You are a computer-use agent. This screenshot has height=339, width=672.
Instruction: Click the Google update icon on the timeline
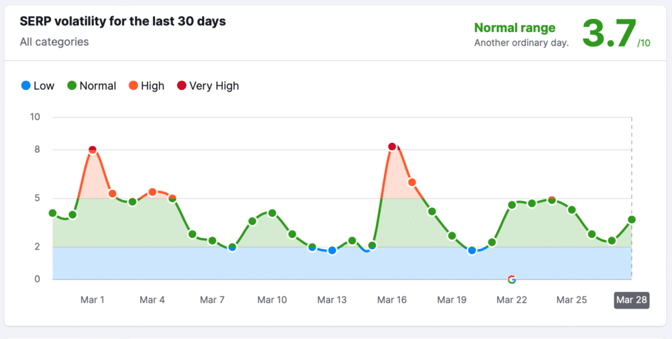[512, 280]
